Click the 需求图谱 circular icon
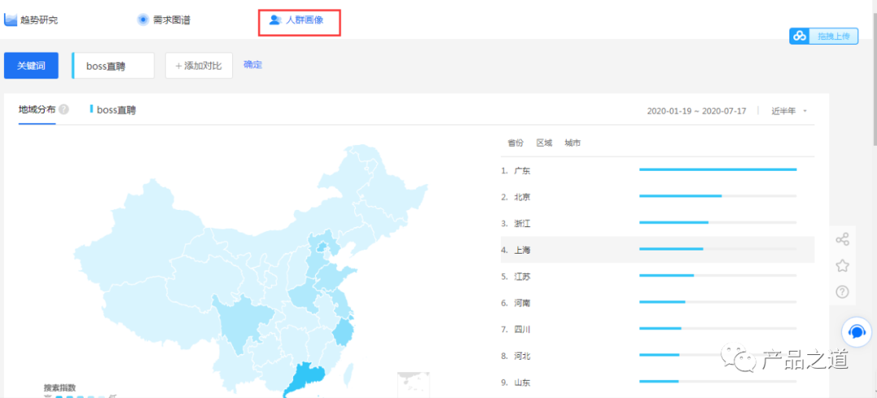Image resolution: width=877 pixels, height=398 pixels. click(x=143, y=20)
